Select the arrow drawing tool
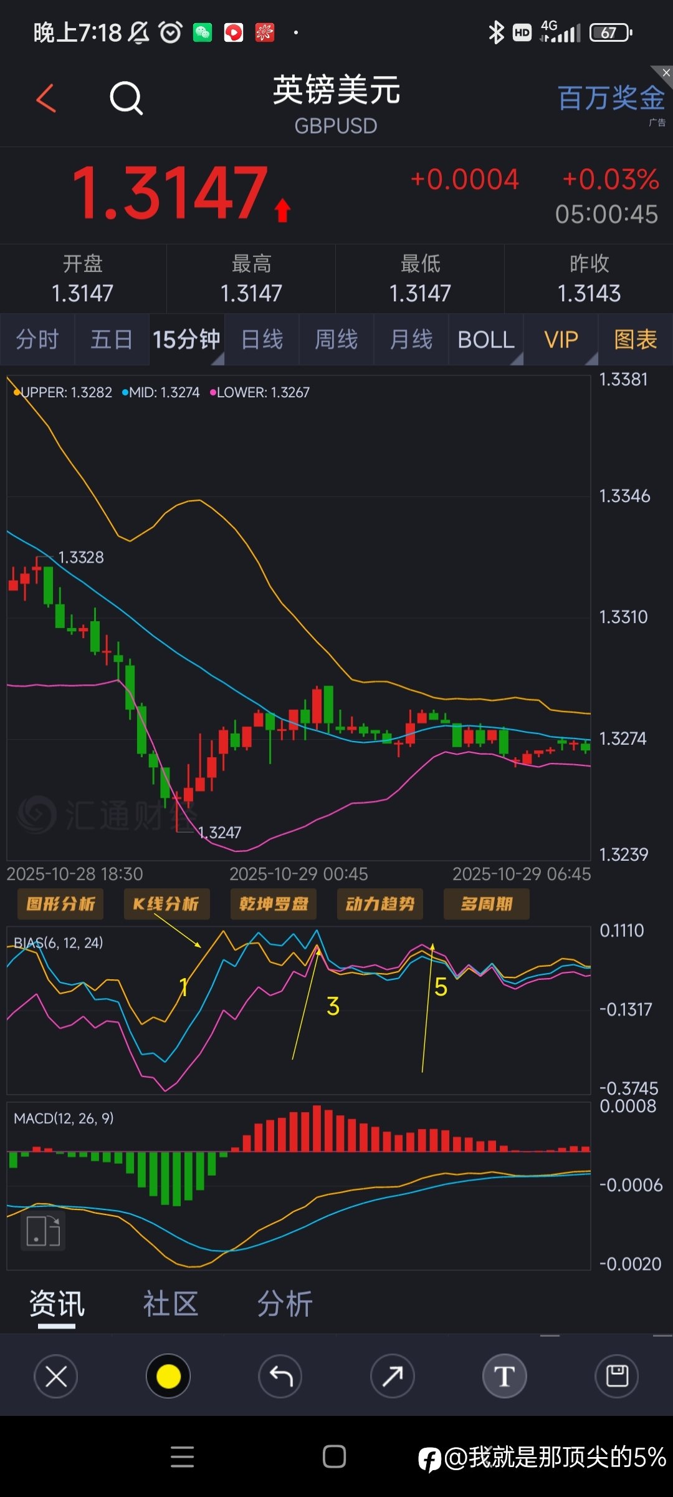673x1497 pixels. click(x=393, y=1376)
